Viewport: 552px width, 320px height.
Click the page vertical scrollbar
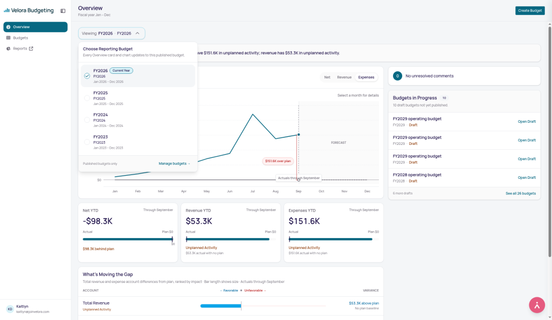click(549, 141)
